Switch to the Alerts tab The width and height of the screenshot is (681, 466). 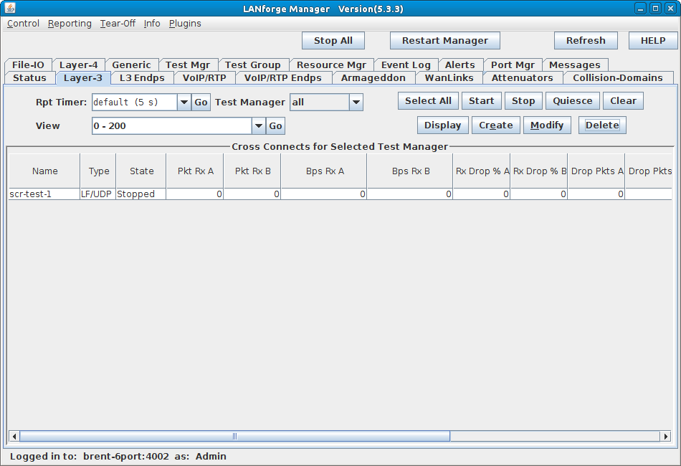460,65
